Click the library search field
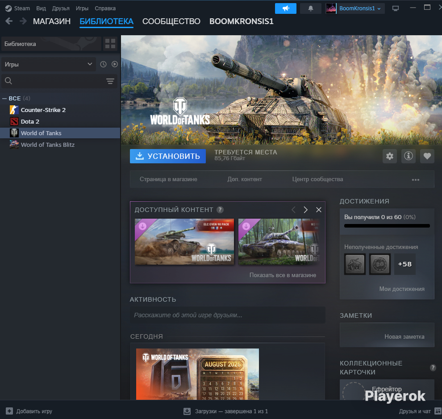 coord(59,81)
